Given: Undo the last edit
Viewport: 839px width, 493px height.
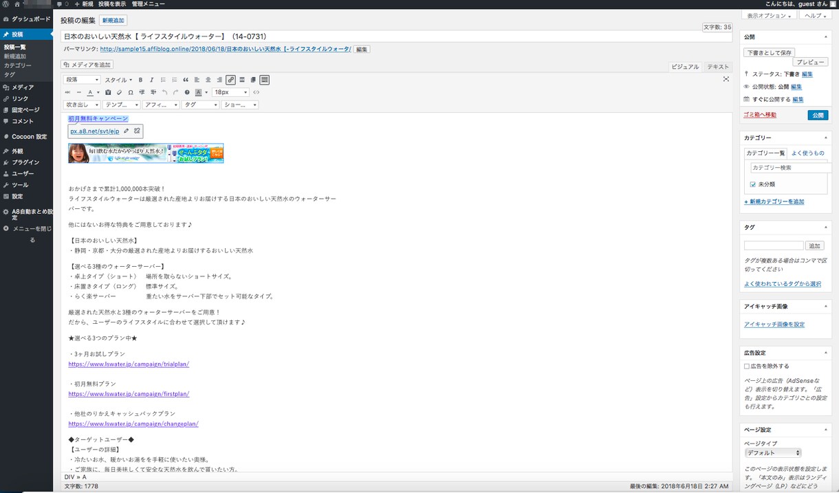Looking at the screenshot, I should tap(164, 92).
